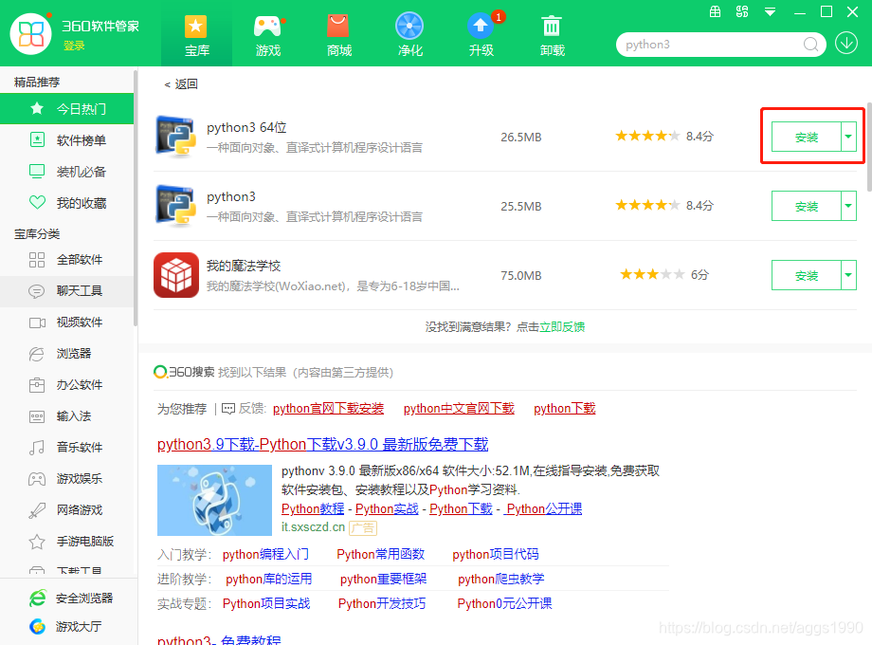Click the 我的魔法学校 cube icon
This screenshot has height=645, width=872.
click(175, 275)
